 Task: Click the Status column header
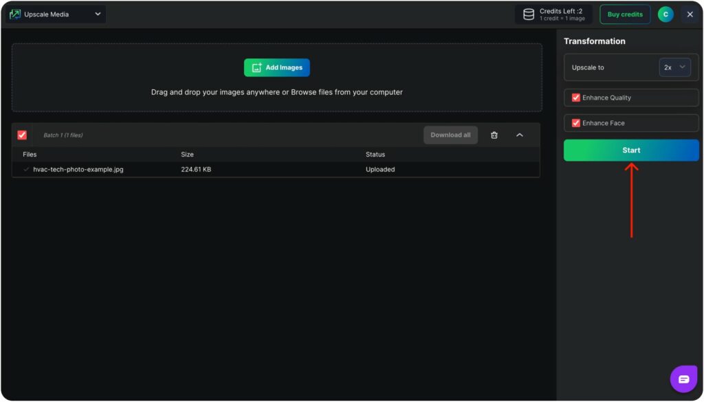click(375, 155)
